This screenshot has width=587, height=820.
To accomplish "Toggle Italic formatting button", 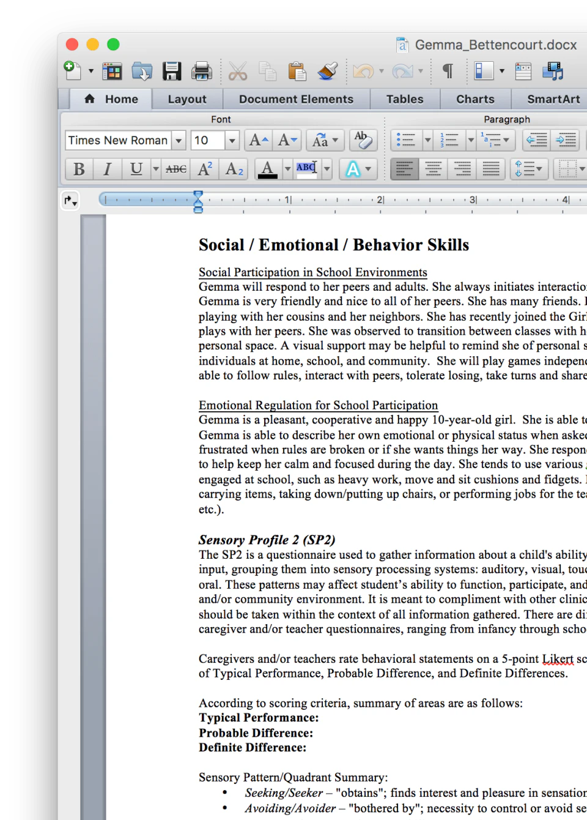I will coord(108,169).
